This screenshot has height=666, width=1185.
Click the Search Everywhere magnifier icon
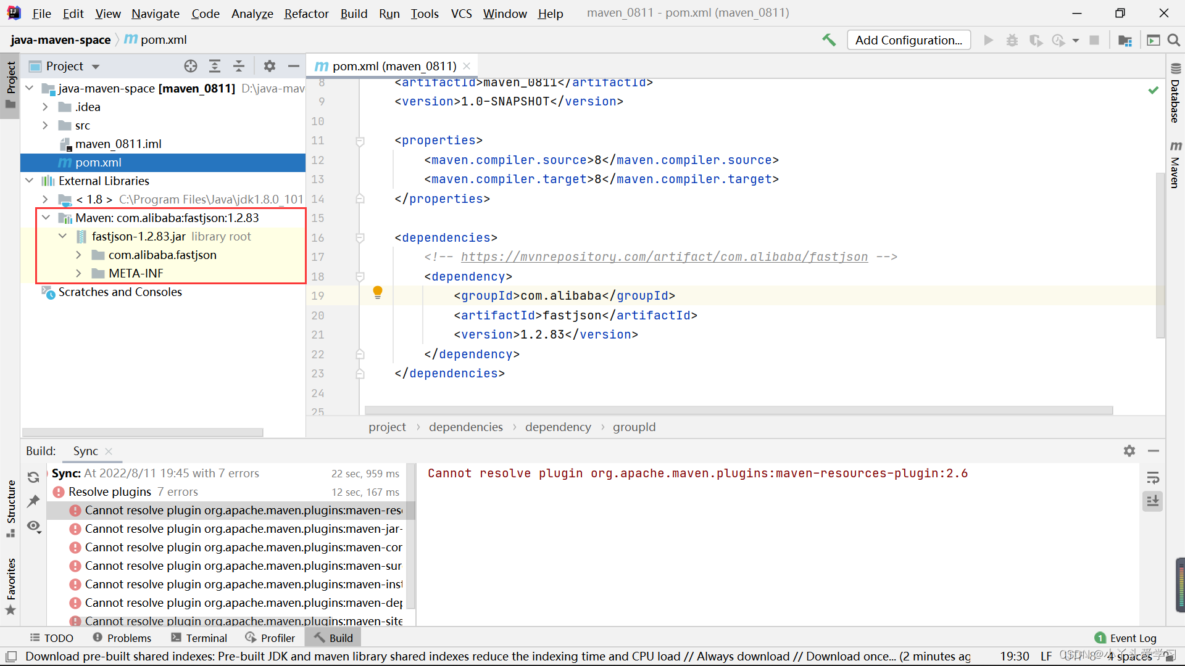(1174, 40)
